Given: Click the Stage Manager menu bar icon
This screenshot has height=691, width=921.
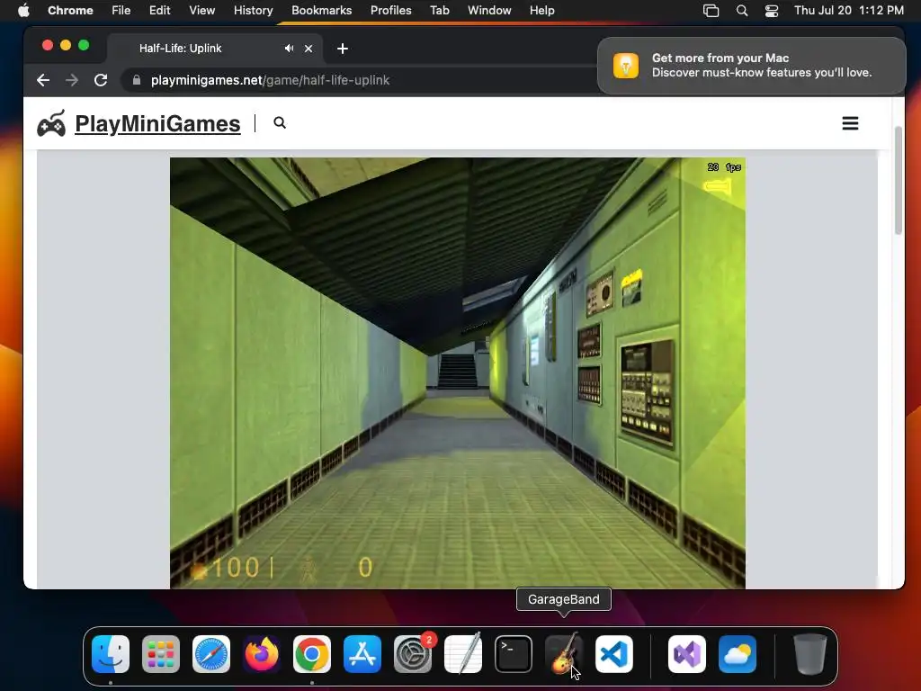Looking at the screenshot, I should tap(711, 11).
